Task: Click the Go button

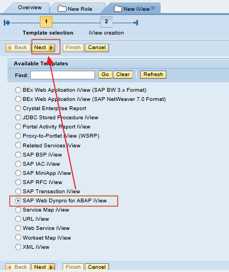Action: [105, 74]
